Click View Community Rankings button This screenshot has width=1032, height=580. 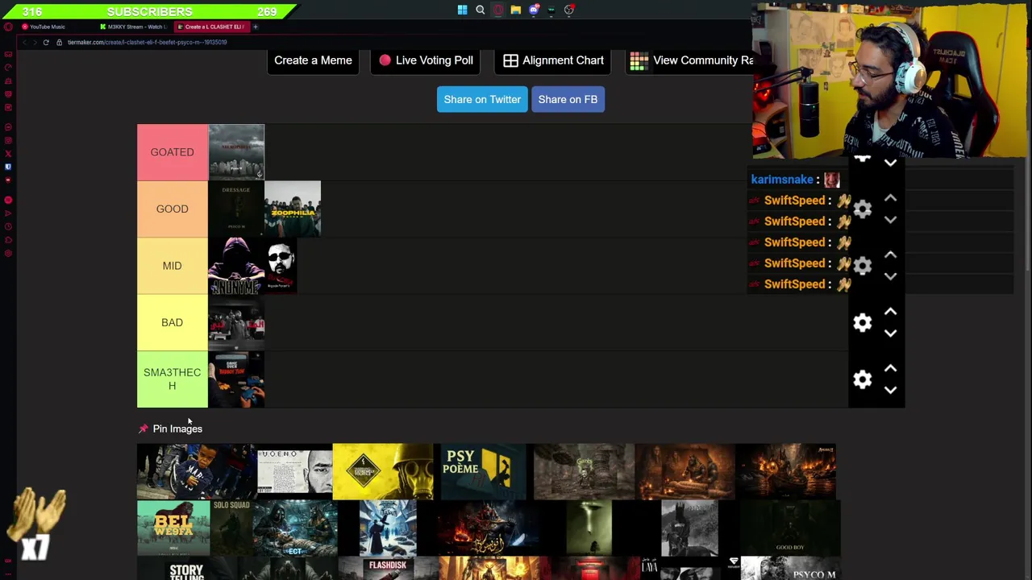(x=691, y=60)
